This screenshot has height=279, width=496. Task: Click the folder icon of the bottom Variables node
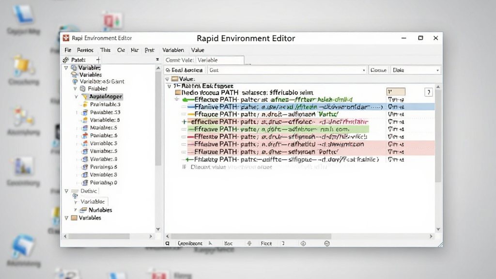tap(74, 218)
